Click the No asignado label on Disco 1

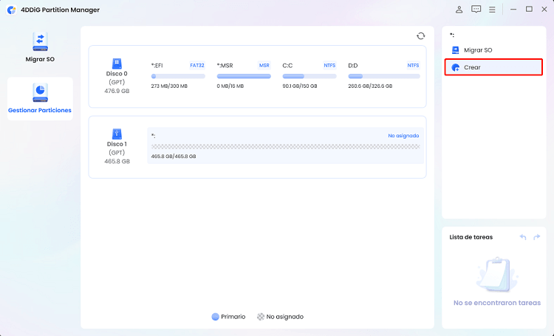pos(403,136)
